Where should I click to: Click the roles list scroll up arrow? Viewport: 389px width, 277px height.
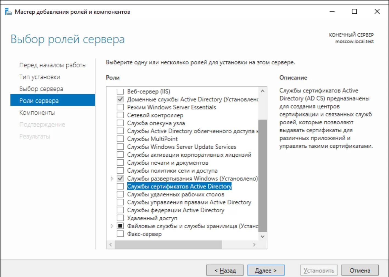pyautogui.click(x=263, y=91)
